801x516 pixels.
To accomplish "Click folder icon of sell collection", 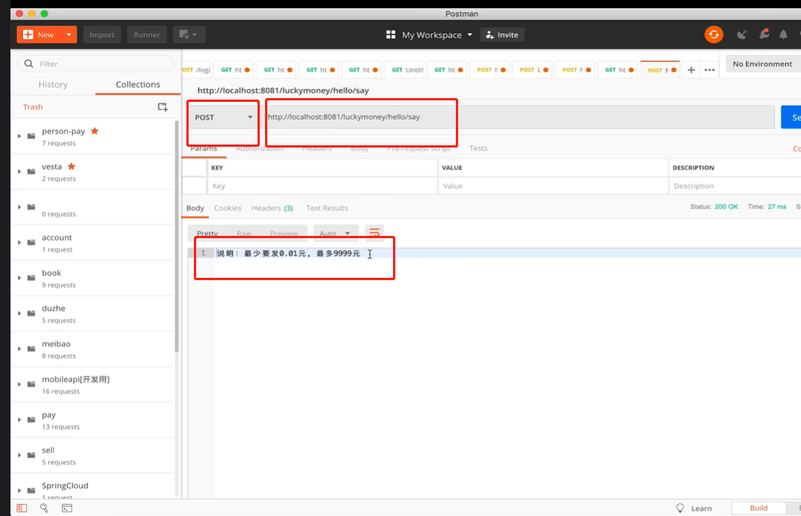I will pyautogui.click(x=31, y=455).
